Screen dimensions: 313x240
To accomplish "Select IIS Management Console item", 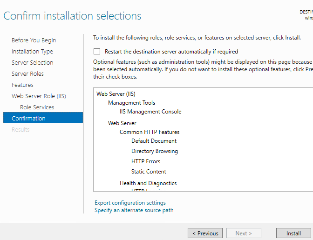I will pos(150,112).
